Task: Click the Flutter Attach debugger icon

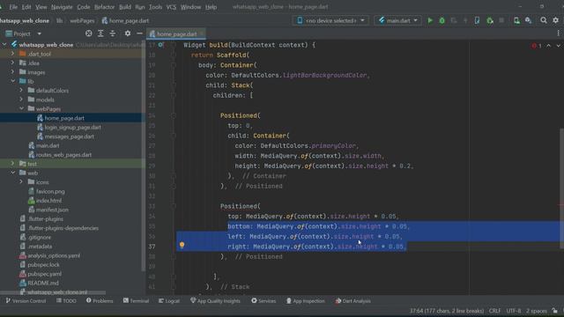Action: click(490, 20)
